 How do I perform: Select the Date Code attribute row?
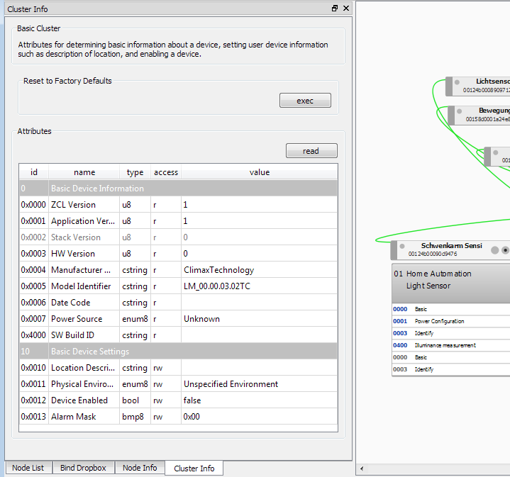(x=178, y=303)
